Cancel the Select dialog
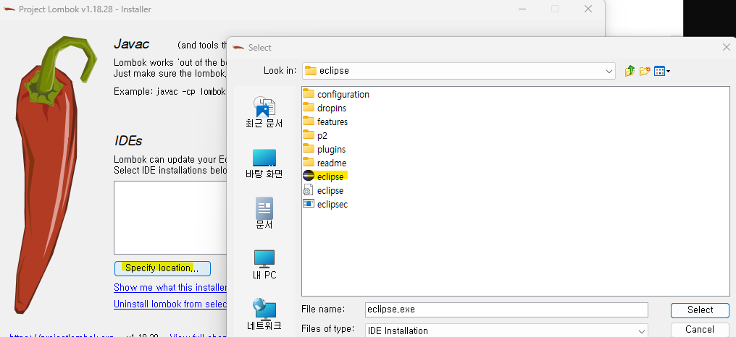 pyautogui.click(x=700, y=330)
